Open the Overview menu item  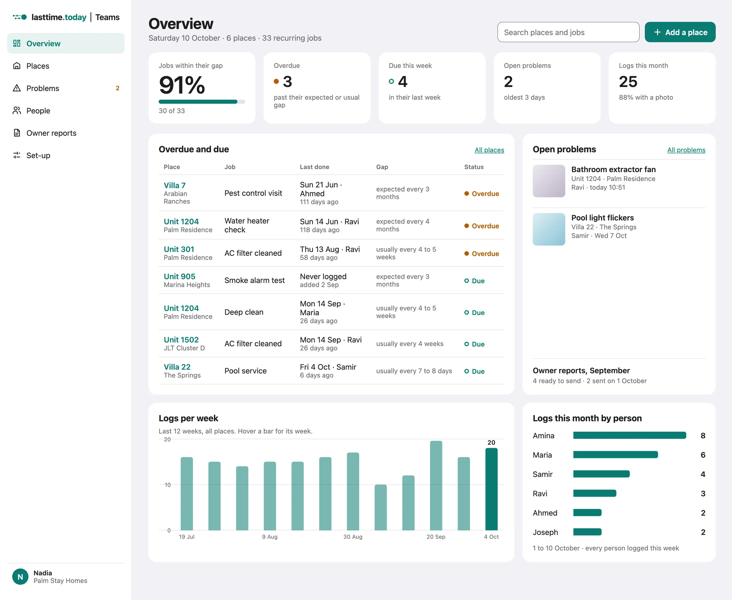click(66, 43)
